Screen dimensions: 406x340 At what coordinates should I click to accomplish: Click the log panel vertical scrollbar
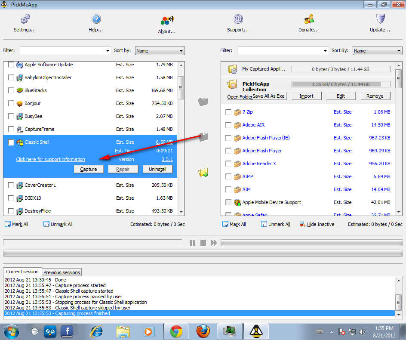point(399,298)
